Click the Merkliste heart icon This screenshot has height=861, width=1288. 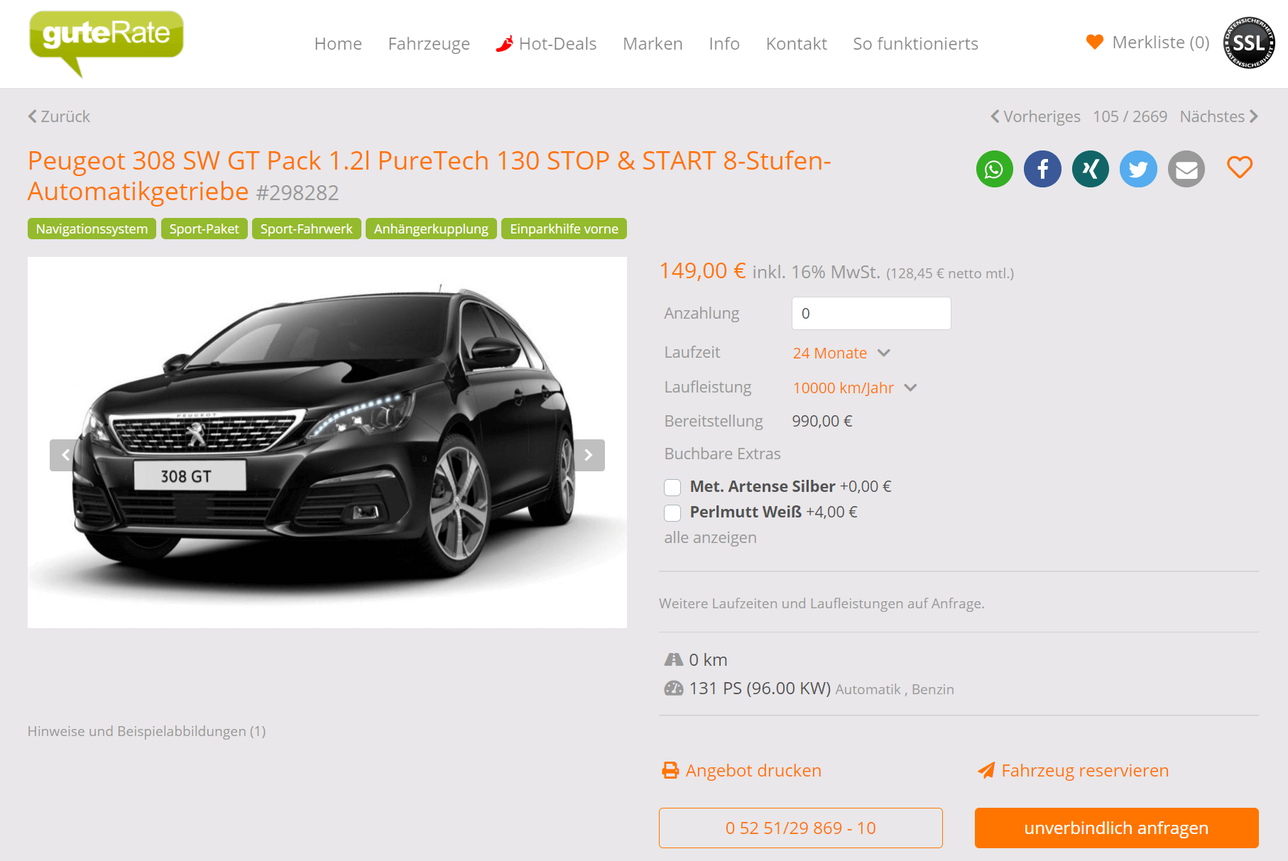pos(1095,42)
